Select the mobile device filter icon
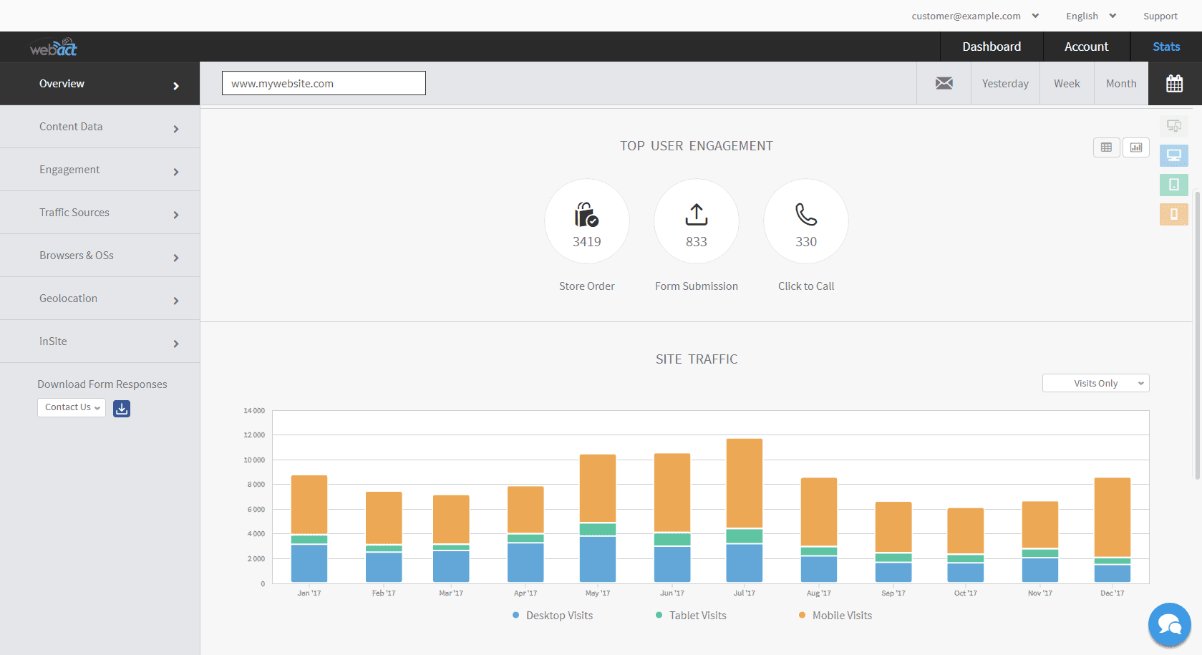The width and height of the screenshot is (1202, 655). coord(1173,214)
